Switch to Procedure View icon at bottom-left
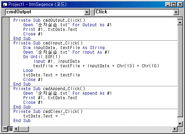185x134 pixels. pyautogui.click(x=5, y=129)
